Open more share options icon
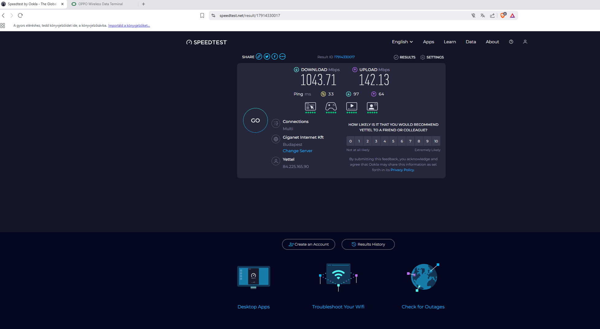 point(283,56)
